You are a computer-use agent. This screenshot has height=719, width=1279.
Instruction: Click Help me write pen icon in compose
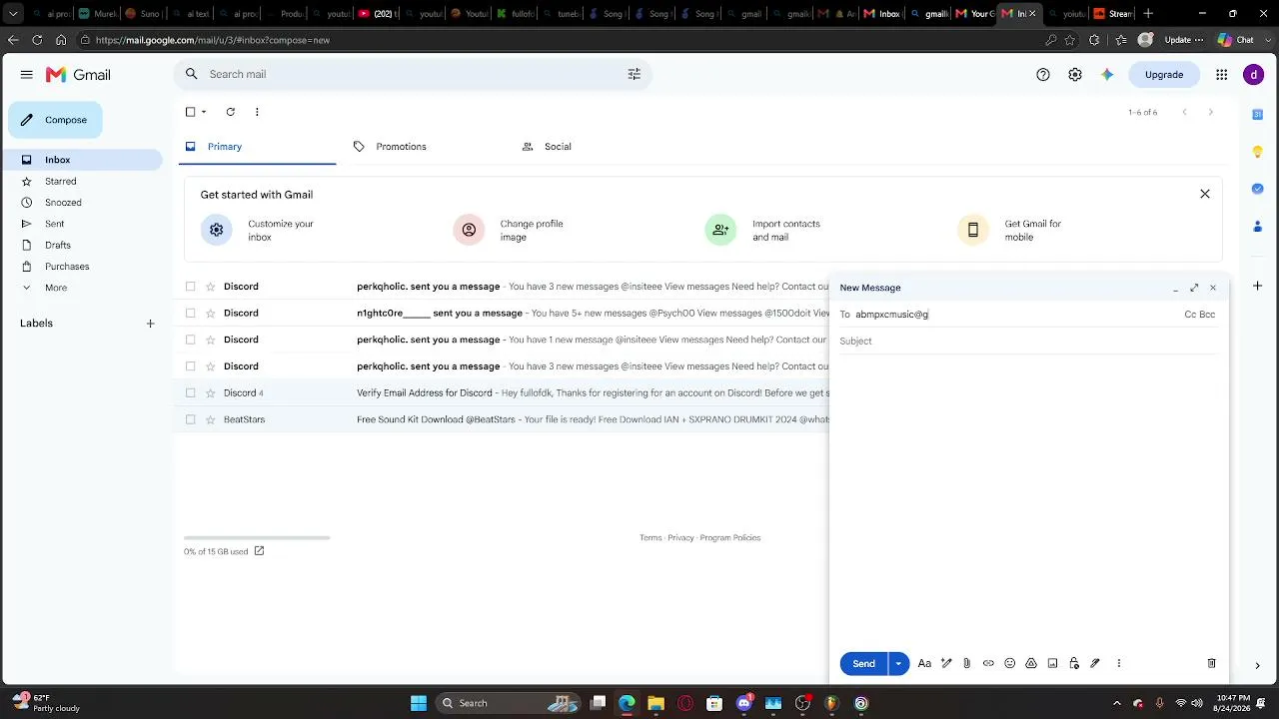click(x=946, y=663)
